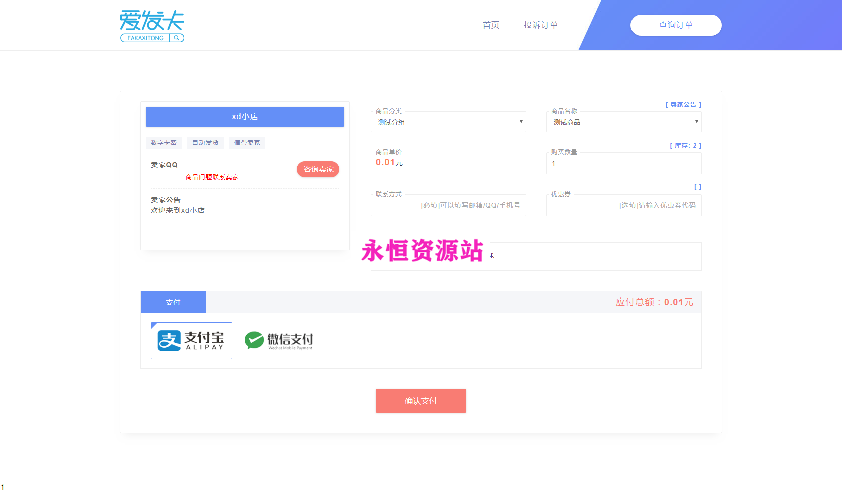
Task: Click the 优惠券 coupon code field
Action: [624, 205]
